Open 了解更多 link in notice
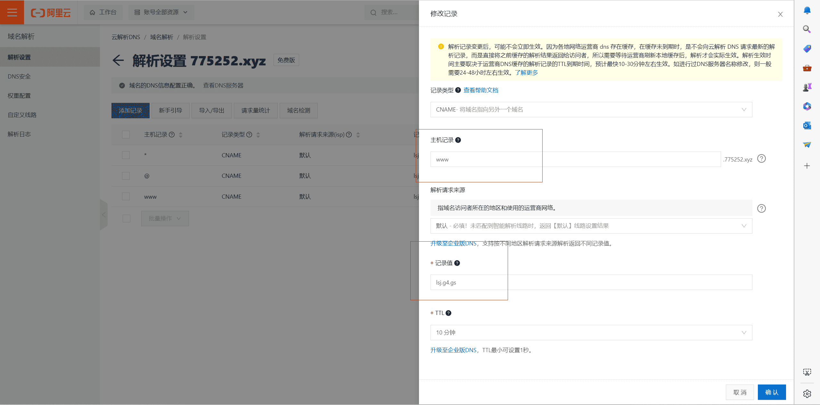The image size is (820, 405). point(526,72)
